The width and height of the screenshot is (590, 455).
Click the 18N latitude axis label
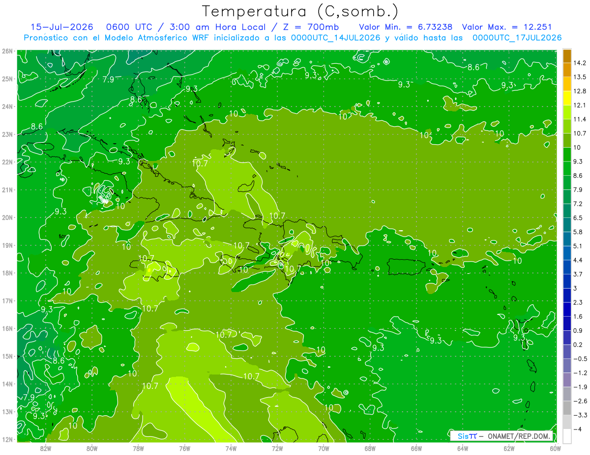[7, 273]
